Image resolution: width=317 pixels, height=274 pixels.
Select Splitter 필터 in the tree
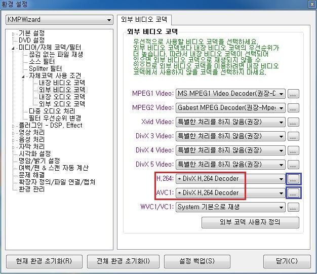(45, 68)
